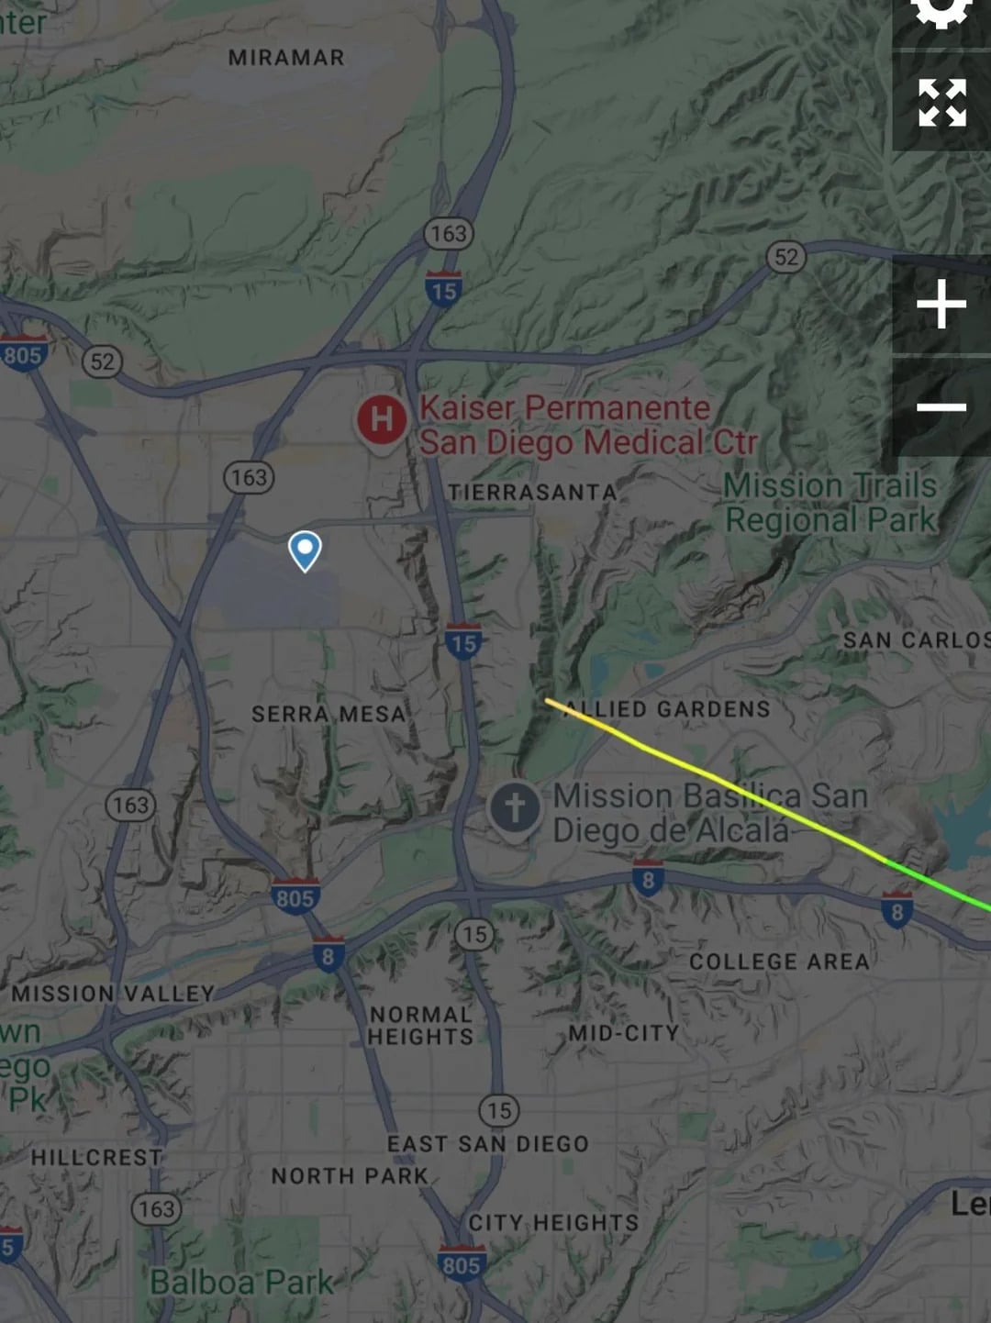This screenshot has width=991, height=1323.
Task: Open Kaiser Permanente San Diego Medical Ctr label
Action: pos(588,426)
